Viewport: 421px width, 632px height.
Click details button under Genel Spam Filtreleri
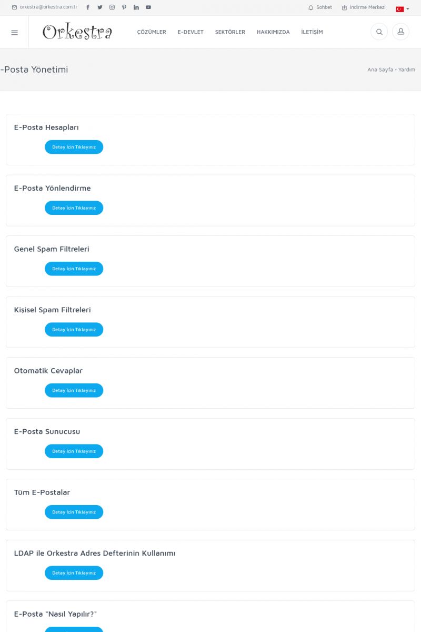click(x=74, y=269)
